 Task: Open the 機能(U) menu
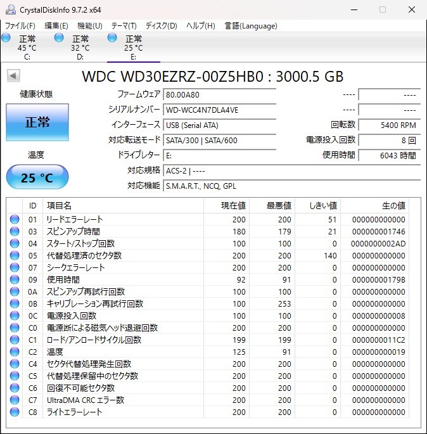(x=90, y=26)
